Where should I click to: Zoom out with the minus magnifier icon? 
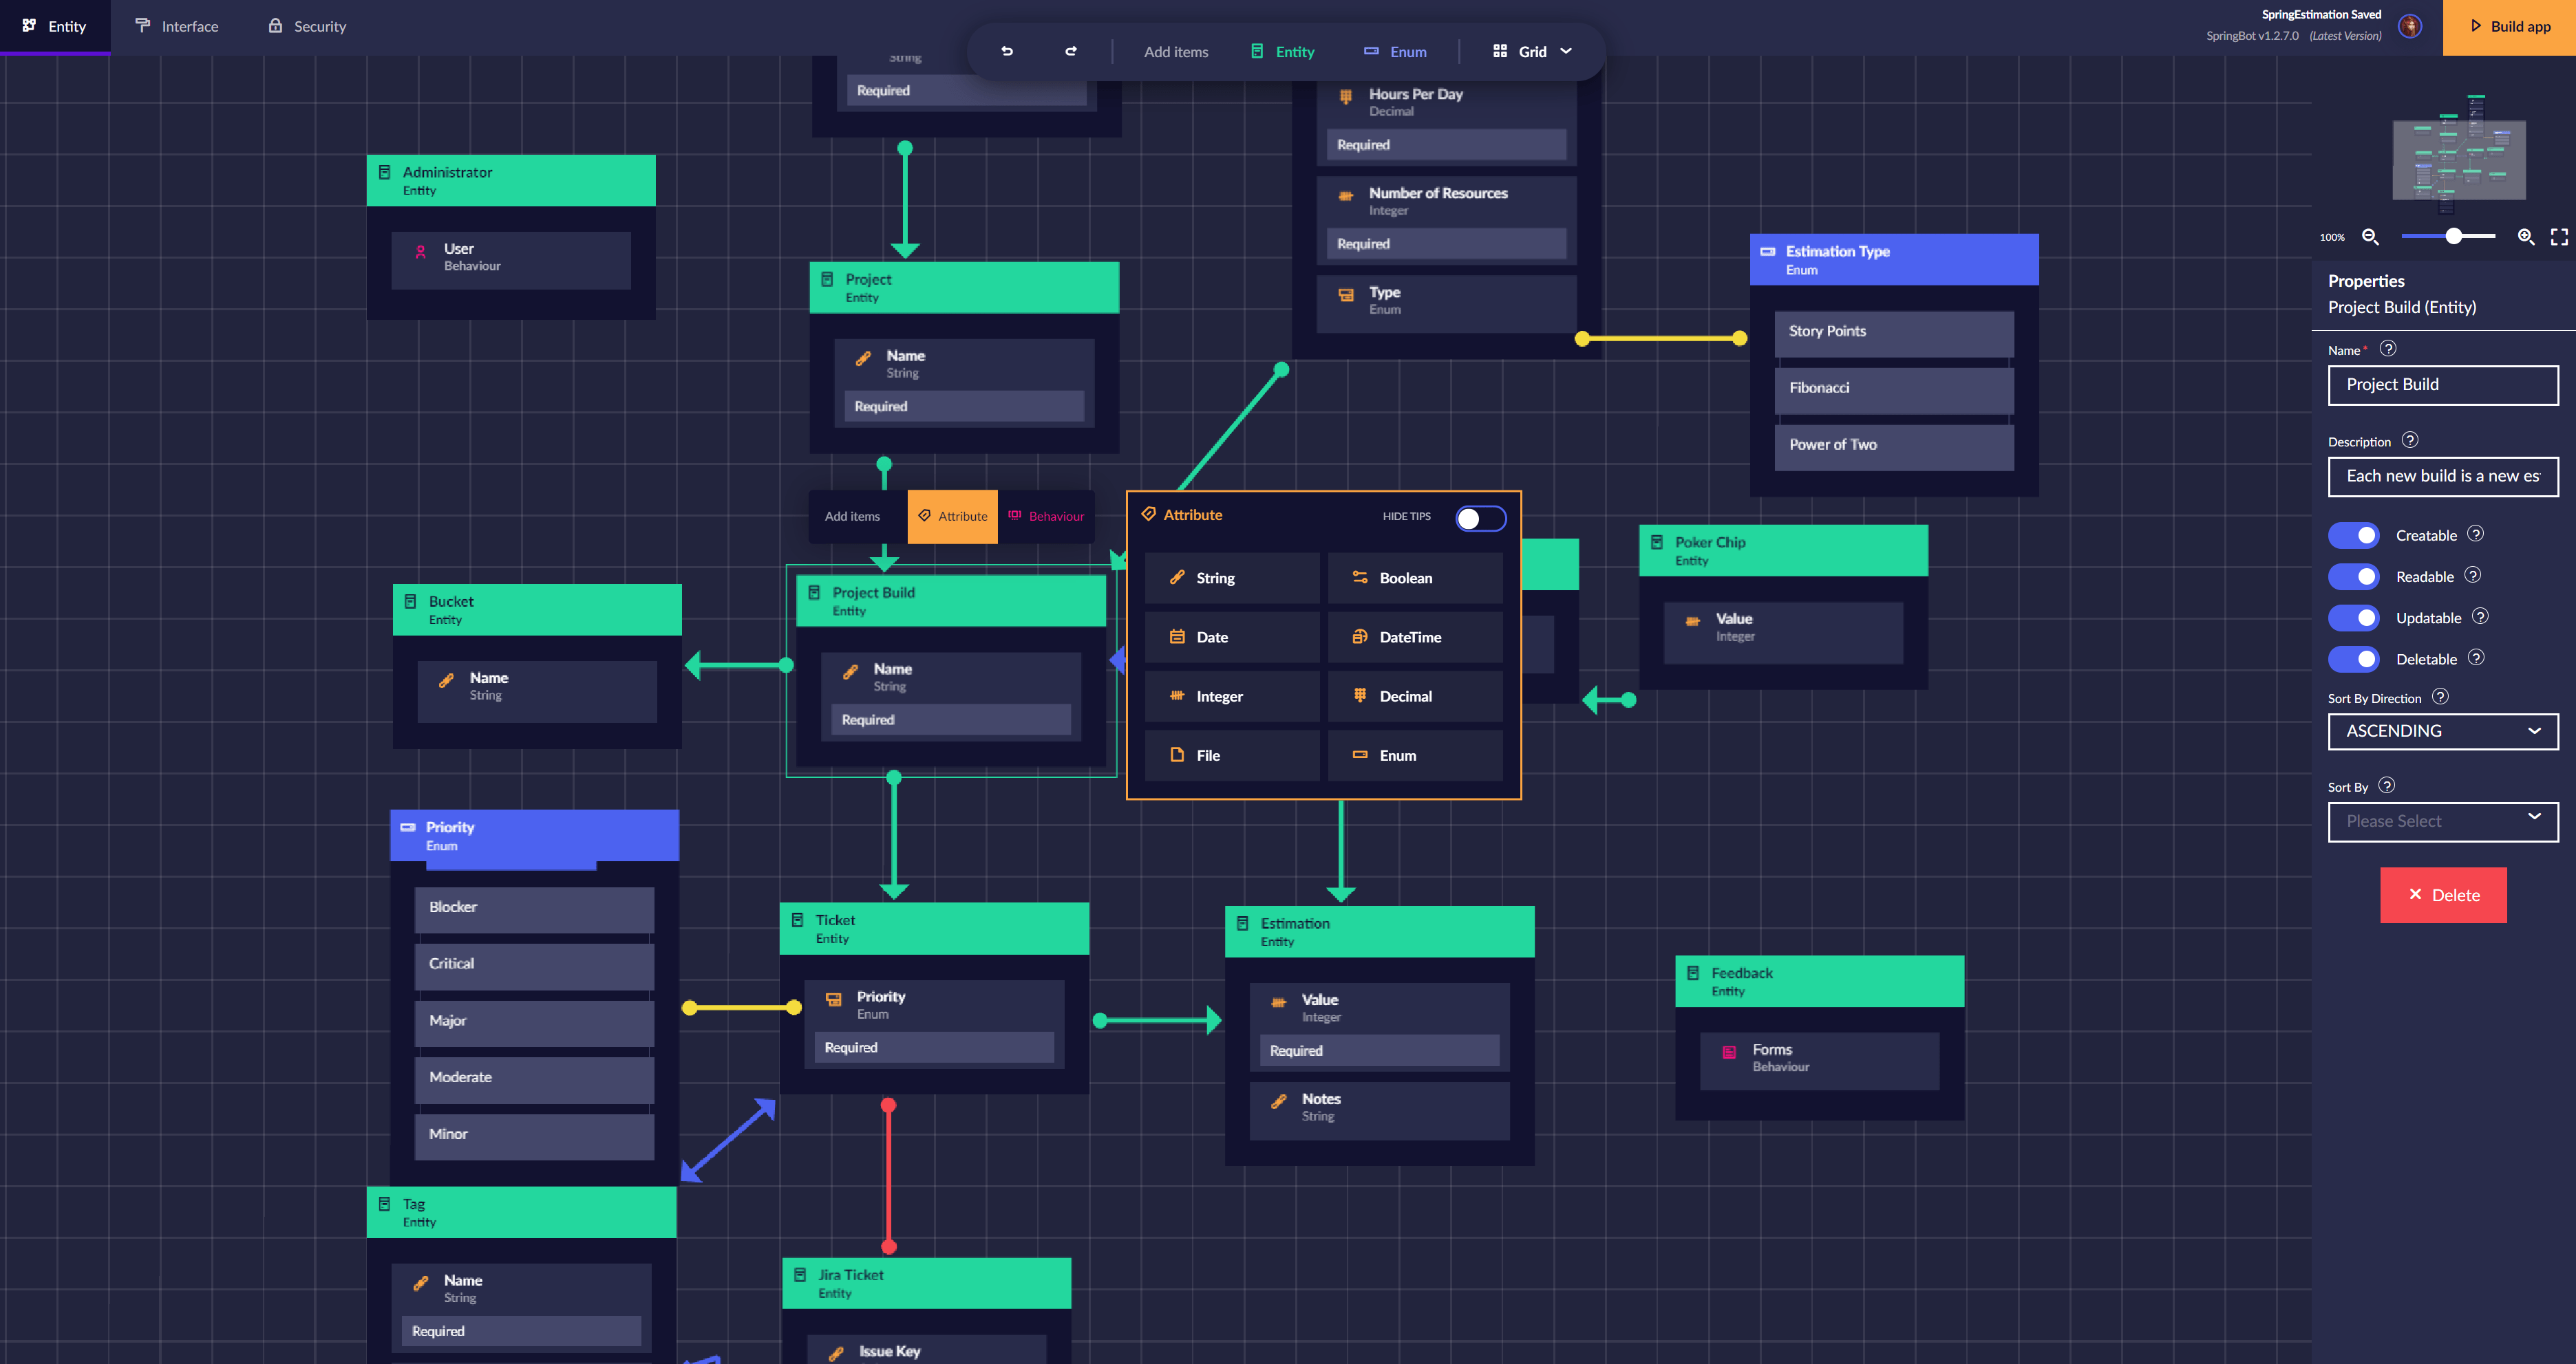[x=2370, y=237]
